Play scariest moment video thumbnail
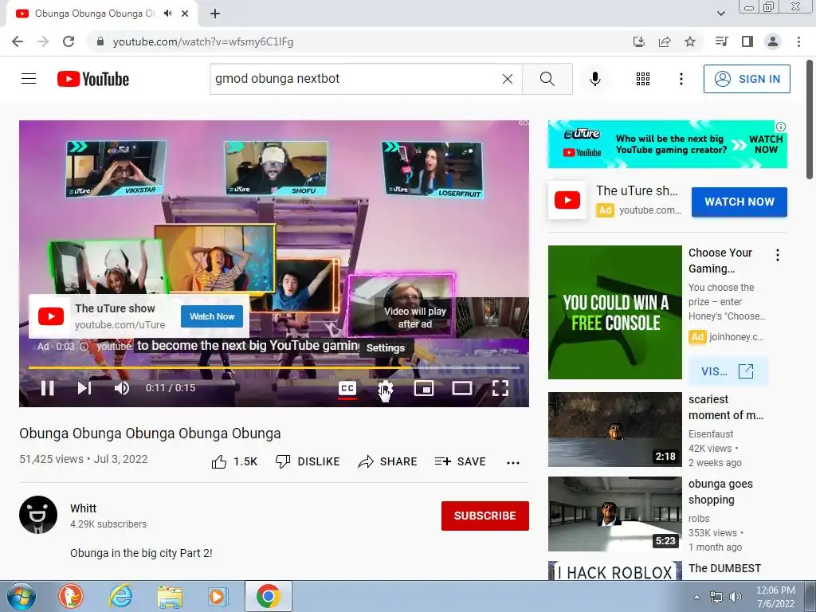 614,430
